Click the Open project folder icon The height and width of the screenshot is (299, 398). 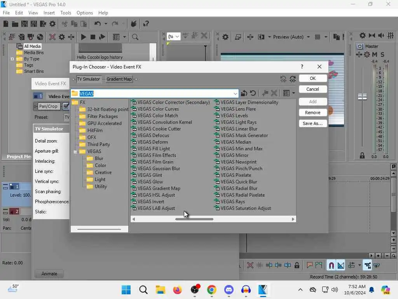[x=15, y=24]
